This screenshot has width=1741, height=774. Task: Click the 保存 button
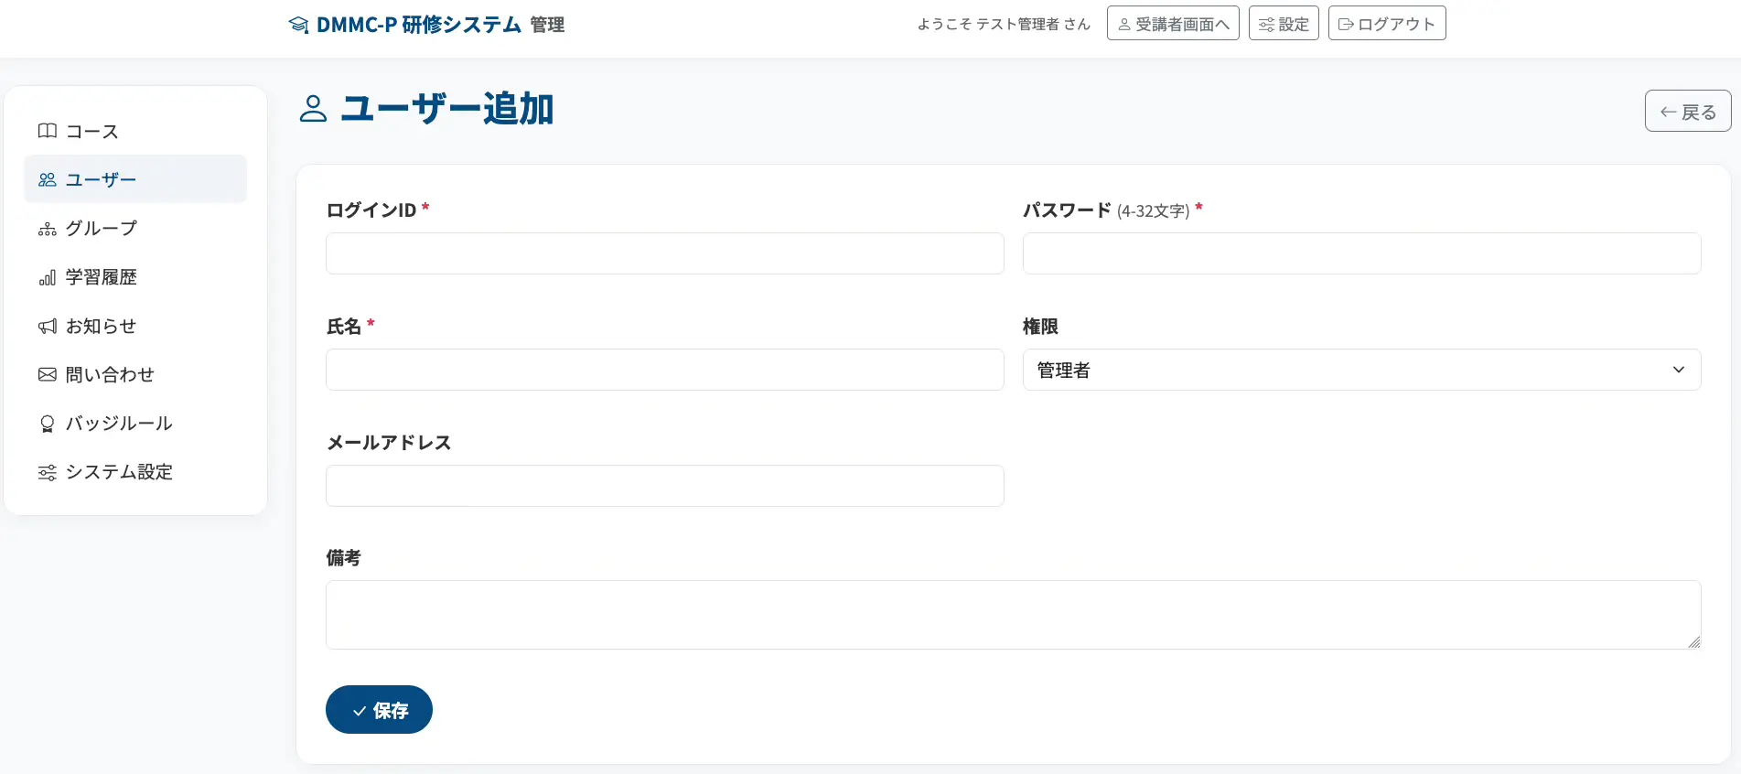[x=379, y=710]
